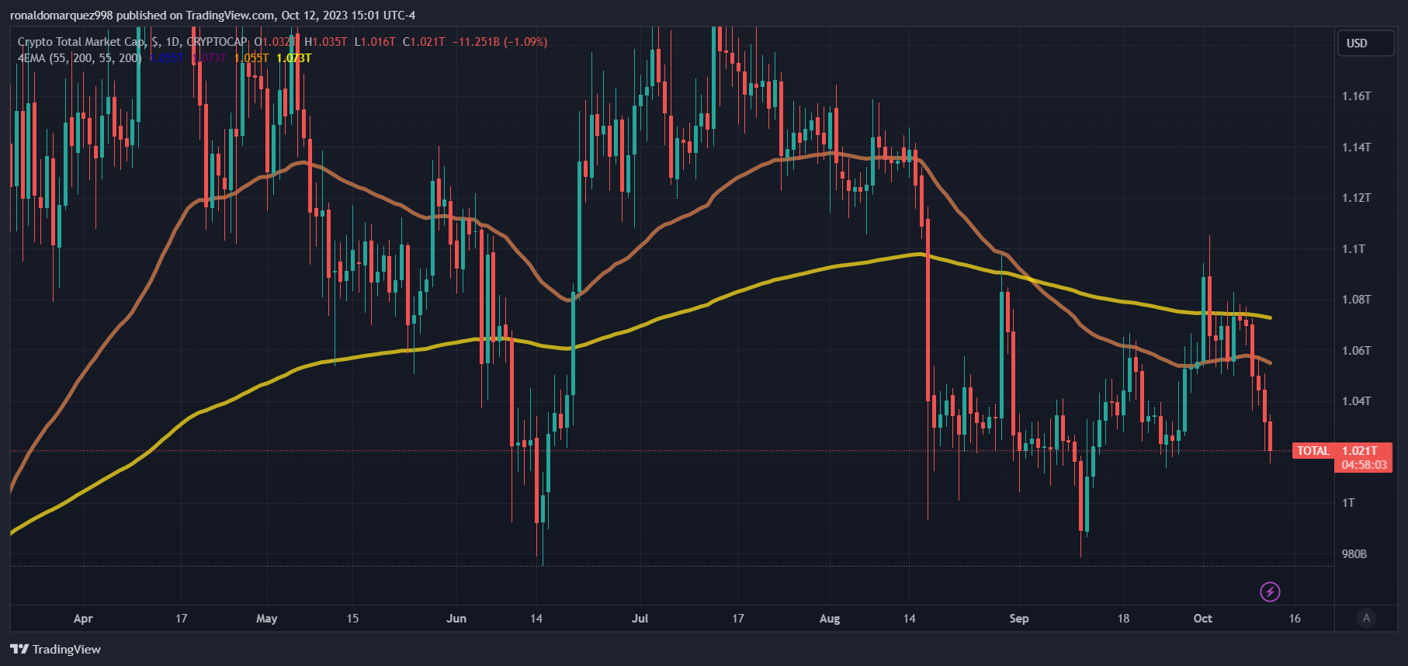Click the Crypto Total Market Cap title
This screenshot has width=1408, height=666.
pos(81,42)
